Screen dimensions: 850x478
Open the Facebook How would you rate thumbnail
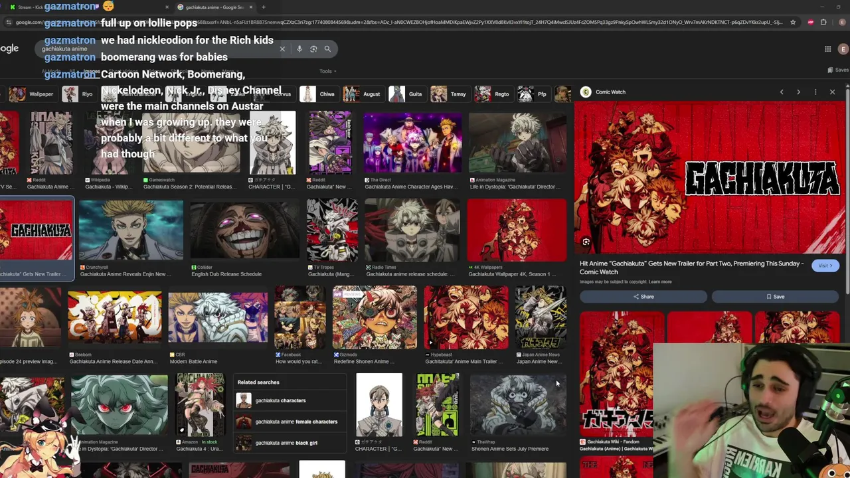pos(300,318)
